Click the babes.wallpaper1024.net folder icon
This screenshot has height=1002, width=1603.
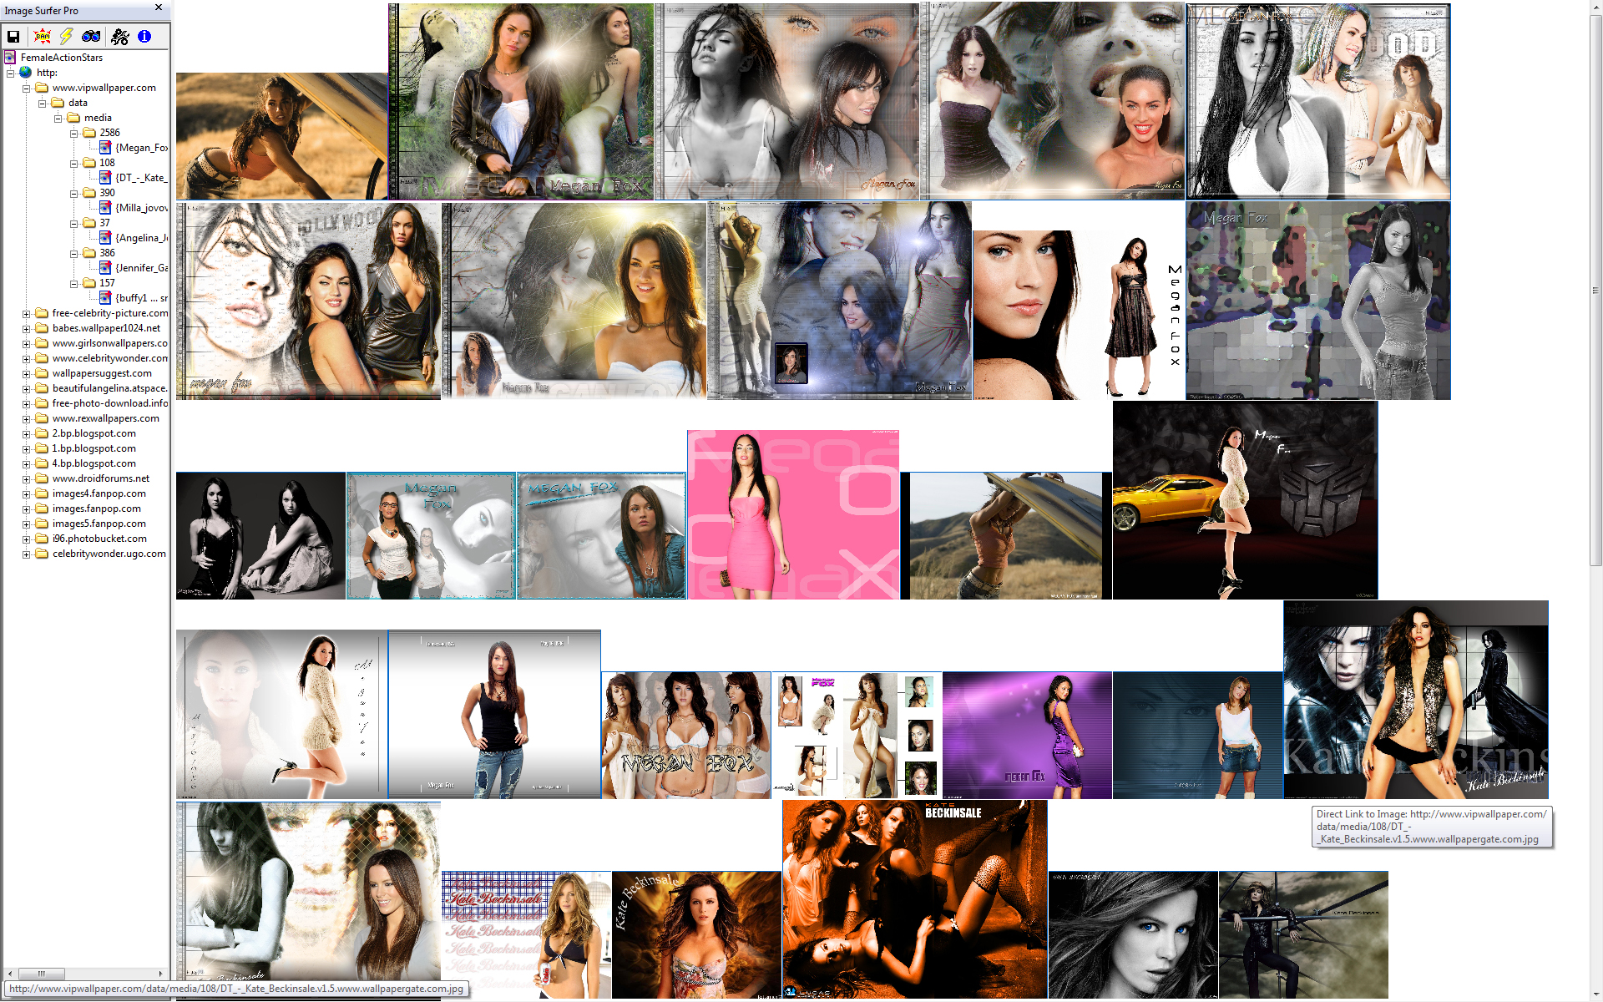tap(42, 328)
